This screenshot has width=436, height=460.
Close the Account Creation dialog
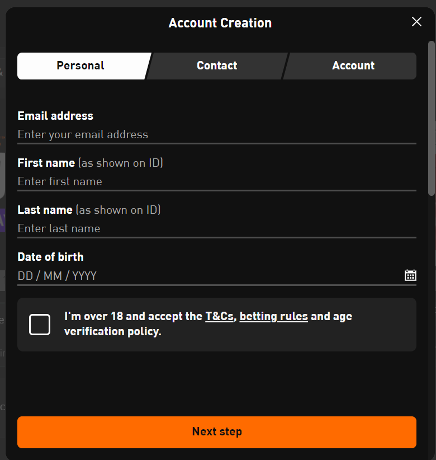(416, 22)
